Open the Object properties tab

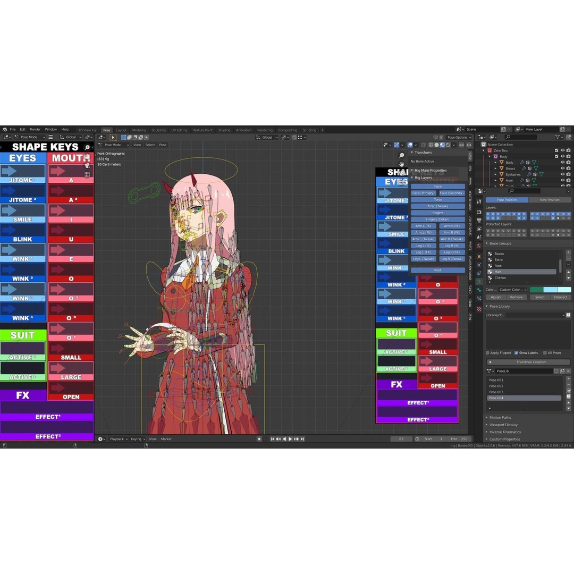click(479, 256)
